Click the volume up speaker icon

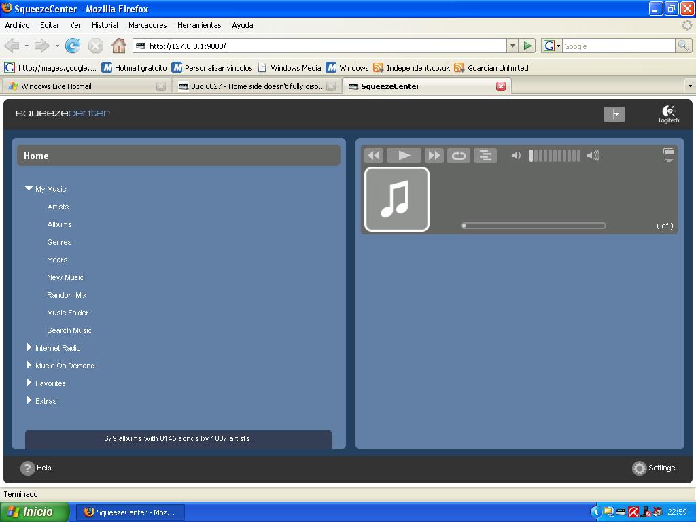(x=593, y=156)
